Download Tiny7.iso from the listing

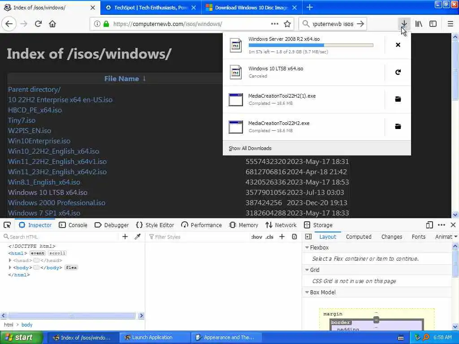click(22, 120)
